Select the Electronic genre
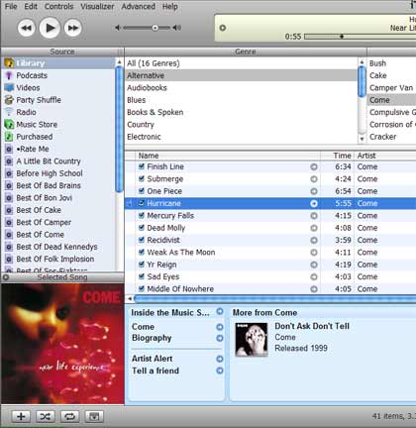The width and height of the screenshot is (416, 428). pos(241,137)
